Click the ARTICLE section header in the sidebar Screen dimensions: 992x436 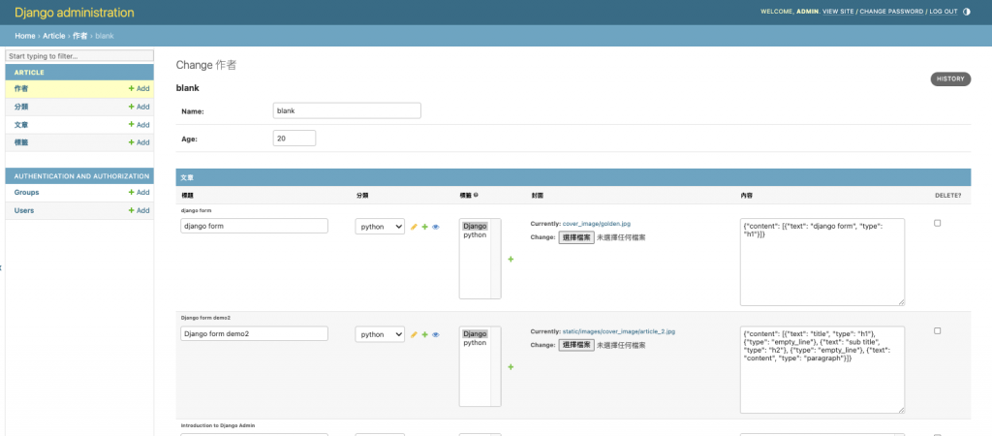79,72
